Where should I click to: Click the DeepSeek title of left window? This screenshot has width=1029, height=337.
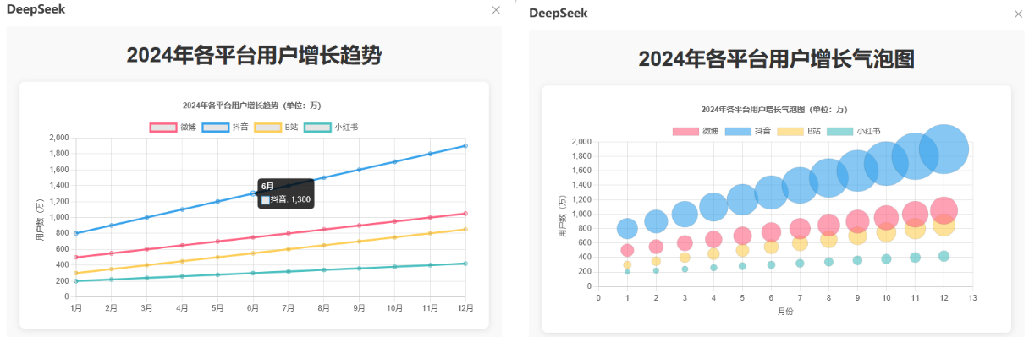point(36,9)
